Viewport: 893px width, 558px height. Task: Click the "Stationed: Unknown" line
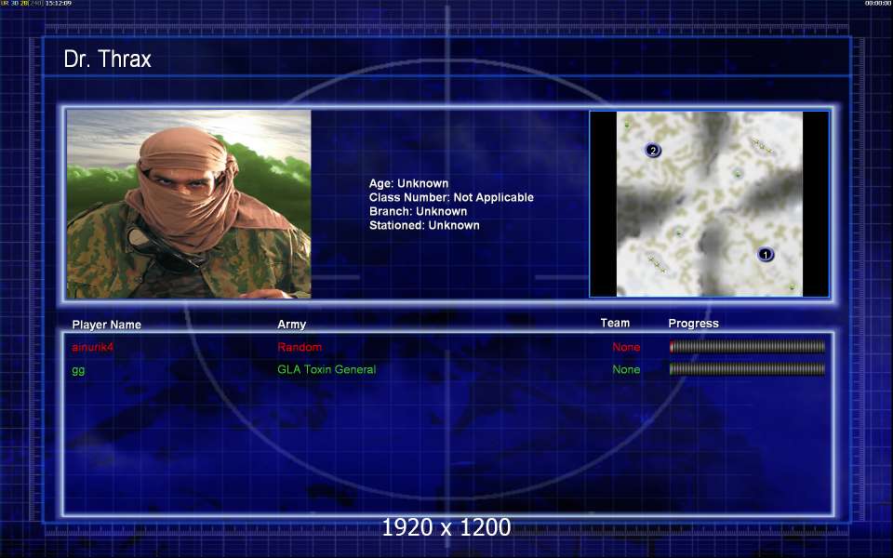tap(424, 225)
